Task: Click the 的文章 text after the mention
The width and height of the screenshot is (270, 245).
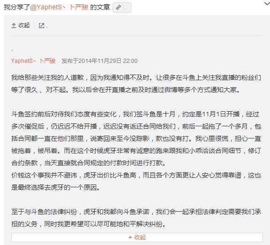Action: (x=100, y=7)
